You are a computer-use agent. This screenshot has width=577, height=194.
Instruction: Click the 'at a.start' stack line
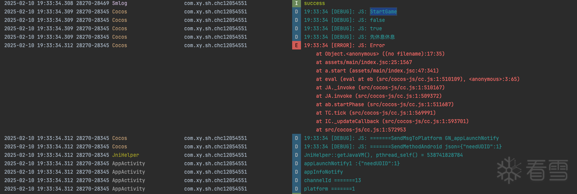[x=377, y=71]
